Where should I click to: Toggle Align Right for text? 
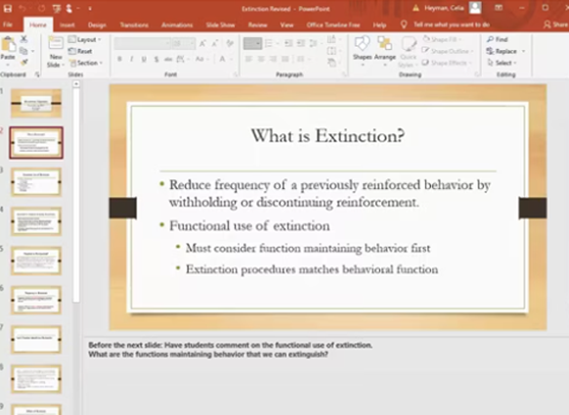(273, 59)
